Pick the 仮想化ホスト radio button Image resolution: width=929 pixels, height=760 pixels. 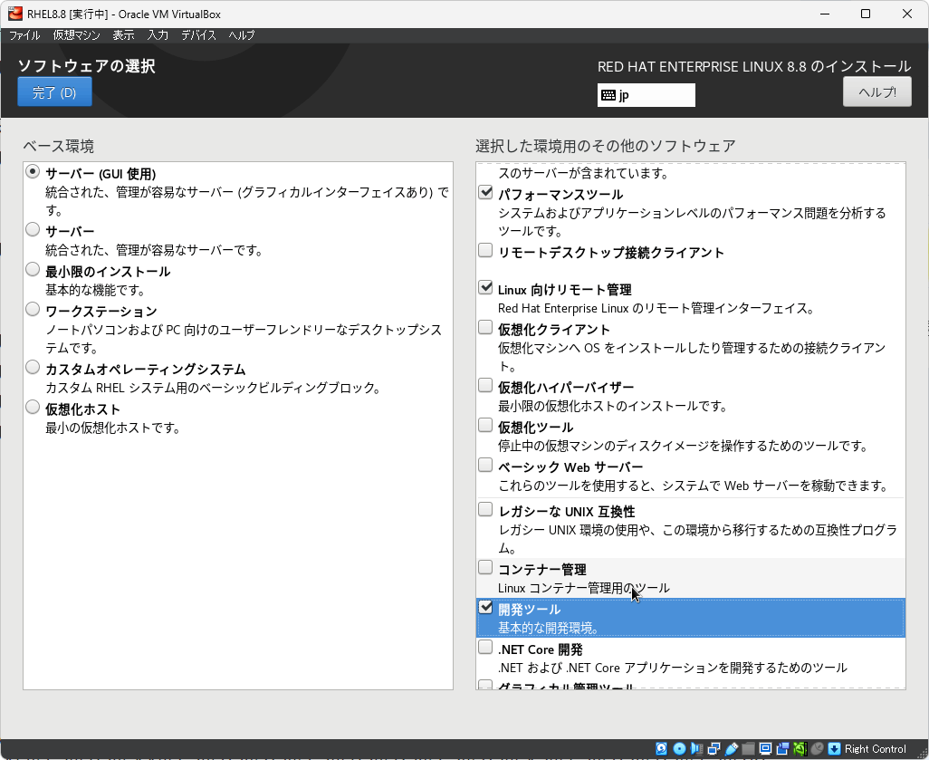pos(33,408)
